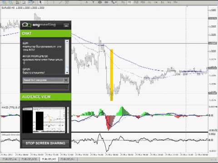Select the trendline drawing tool
The width and height of the screenshot is (218, 163).
(60, 2)
